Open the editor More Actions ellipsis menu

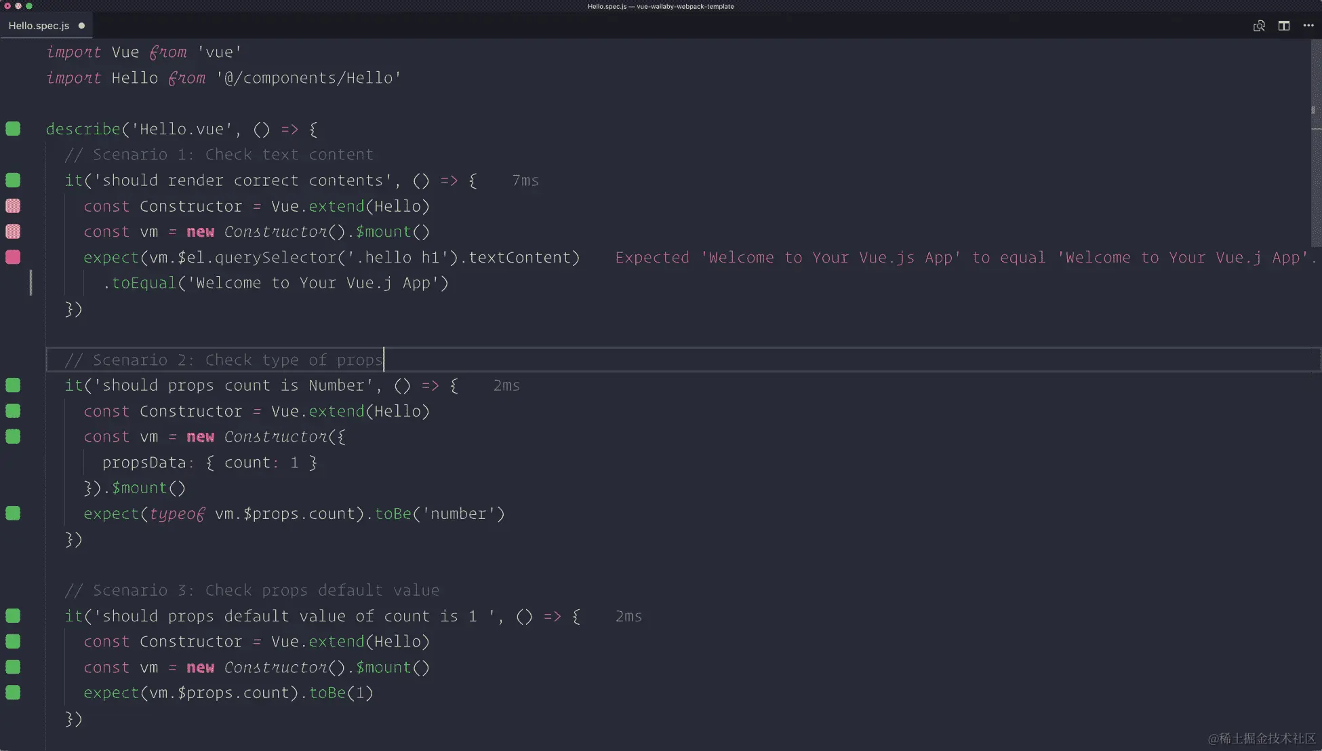click(x=1308, y=26)
